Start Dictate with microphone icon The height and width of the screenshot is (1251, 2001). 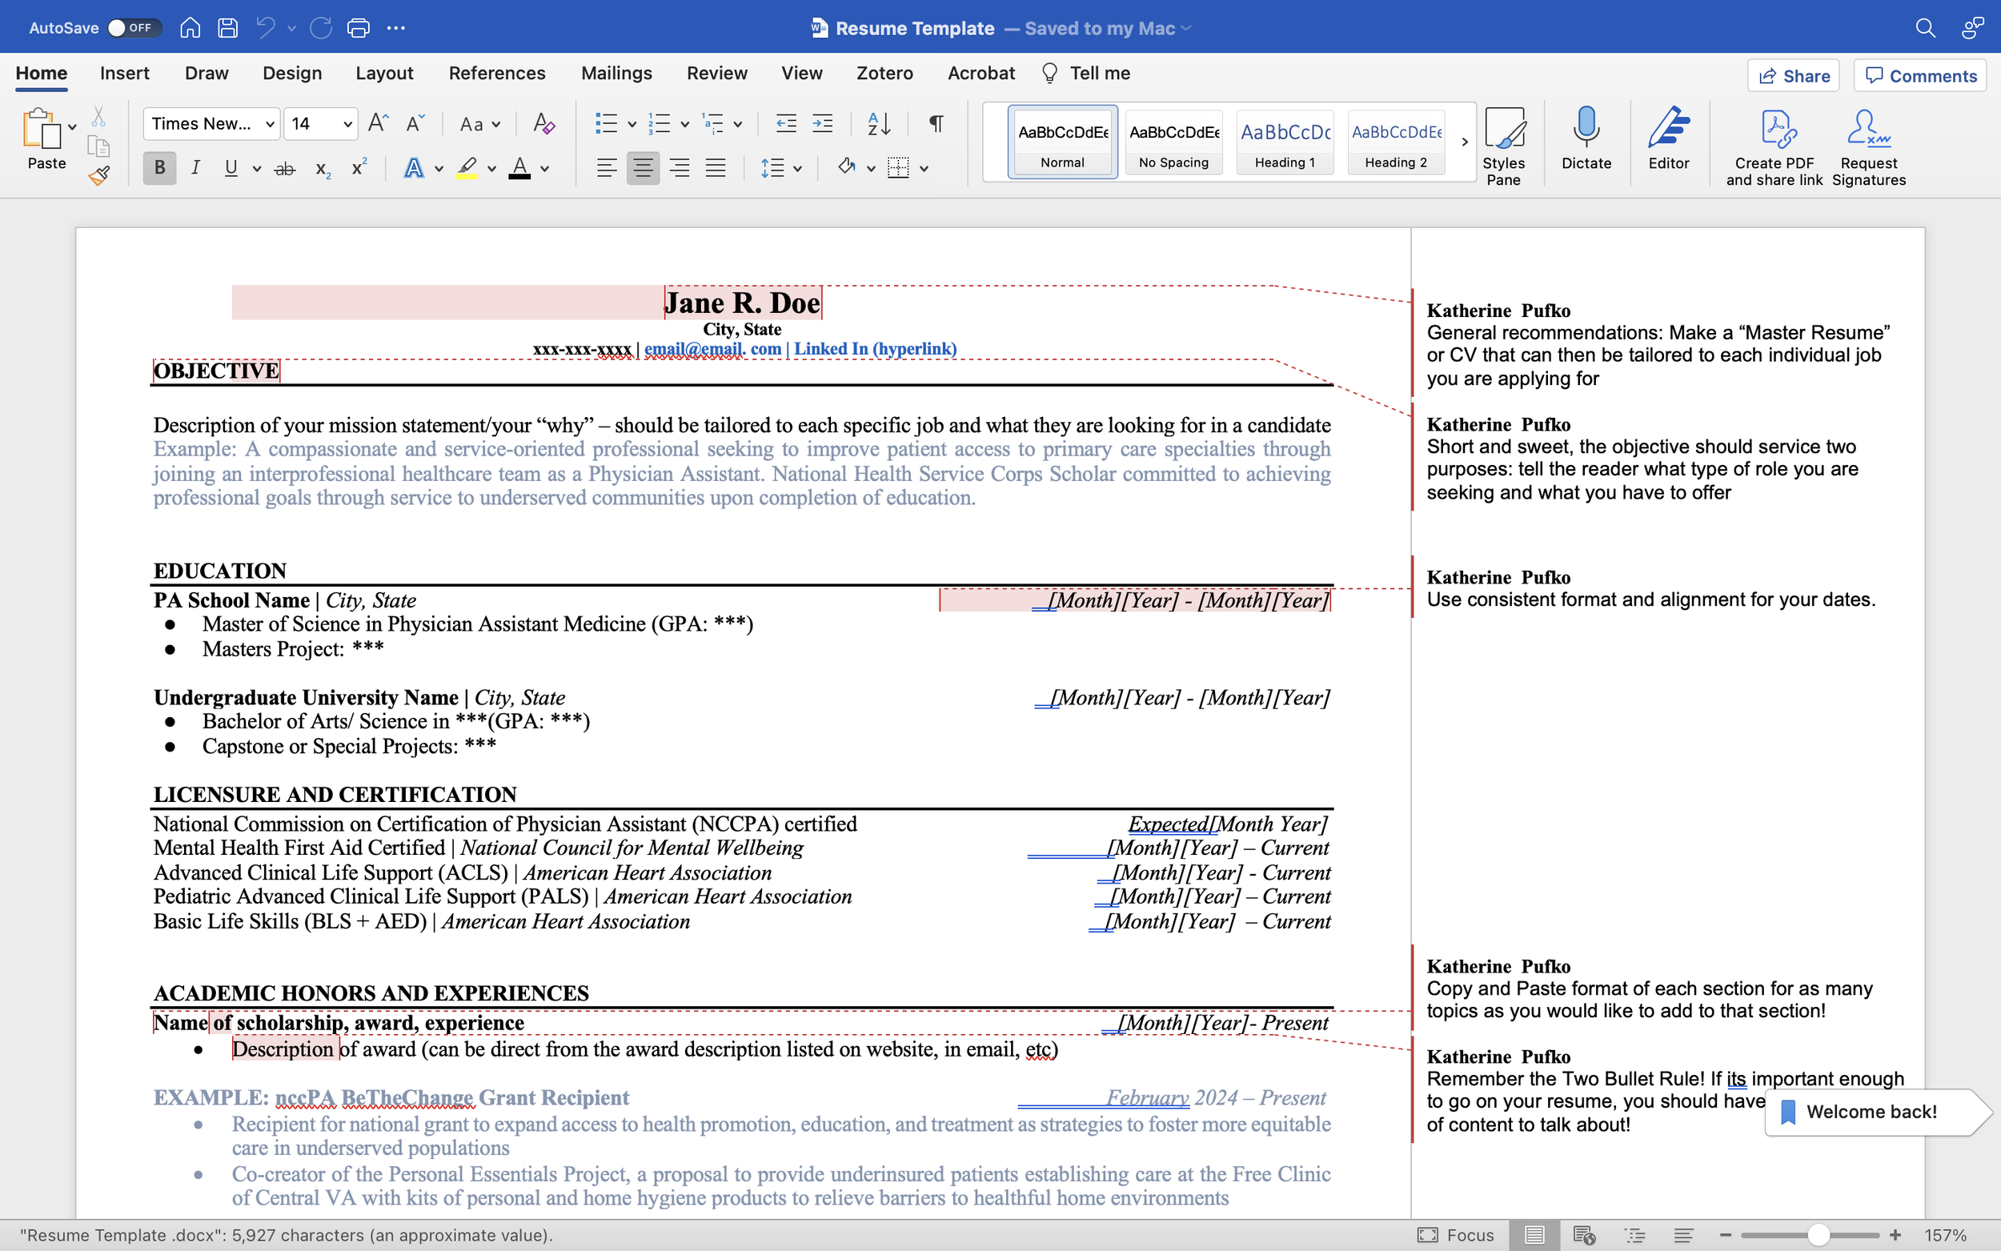coord(1586,138)
